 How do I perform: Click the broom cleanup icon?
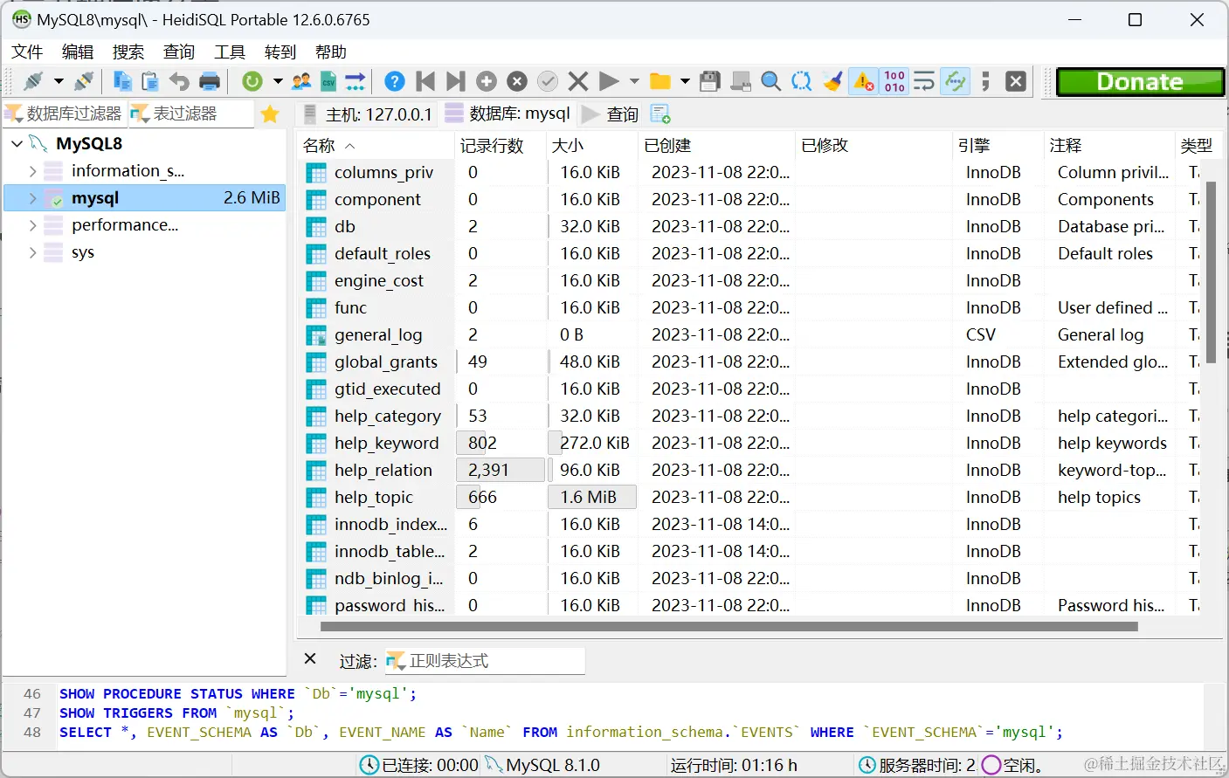click(x=833, y=81)
